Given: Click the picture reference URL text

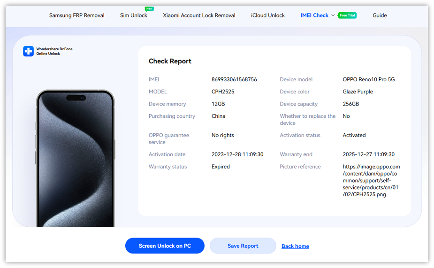Looking at the screenshot, I should 371,180.
